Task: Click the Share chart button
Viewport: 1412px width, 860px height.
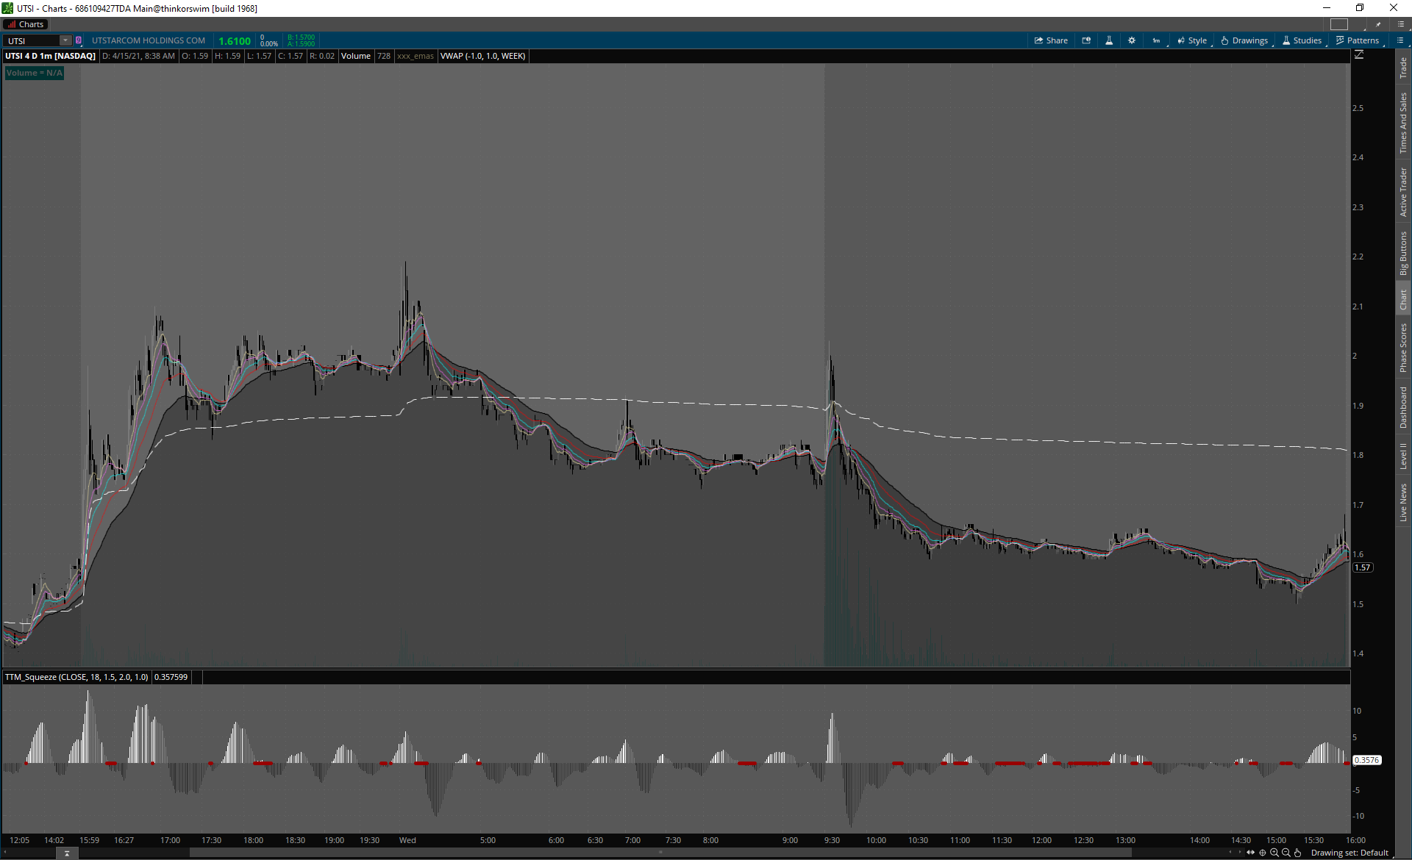Action: [1051, 40]
